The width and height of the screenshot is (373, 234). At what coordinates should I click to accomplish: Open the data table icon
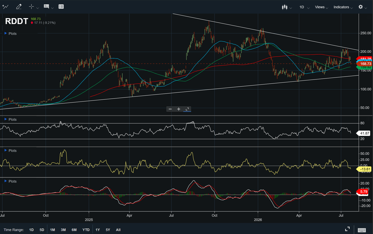click(61, 7)
